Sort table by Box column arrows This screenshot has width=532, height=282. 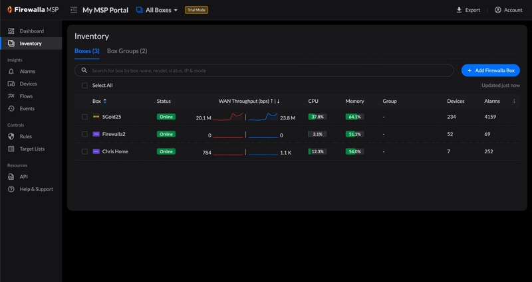pos(105,102)
